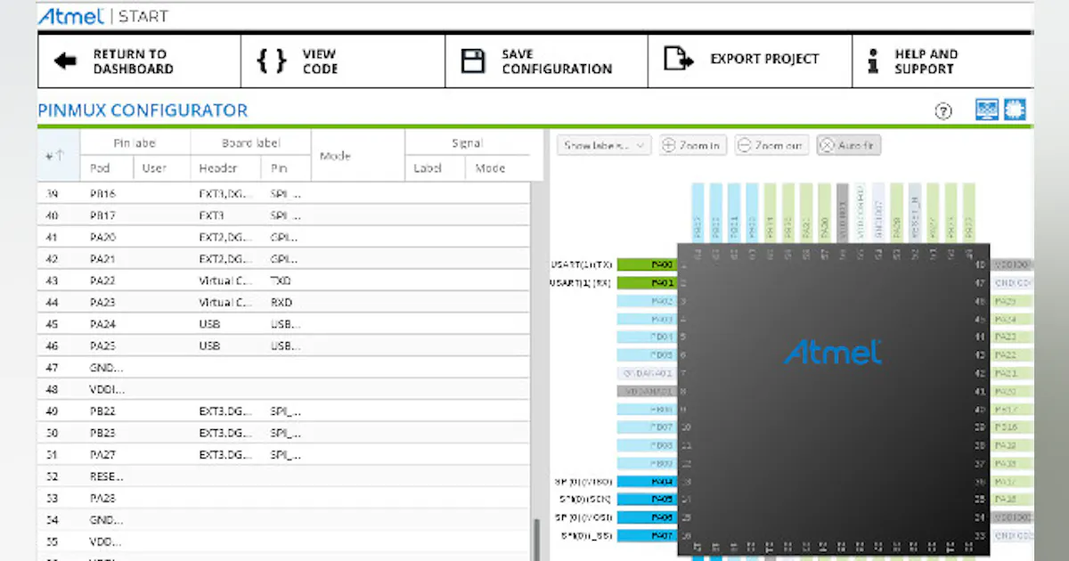This screenshot has height=561, width=1069.
Task: Select chip pin 4 PA03 pad
Action: pos(646,319)
